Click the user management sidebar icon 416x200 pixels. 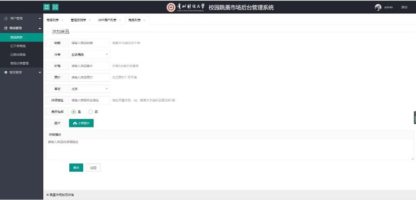(x=6, y=18)
